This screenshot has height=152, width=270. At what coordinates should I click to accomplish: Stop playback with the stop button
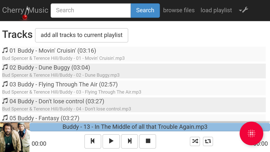148,141
